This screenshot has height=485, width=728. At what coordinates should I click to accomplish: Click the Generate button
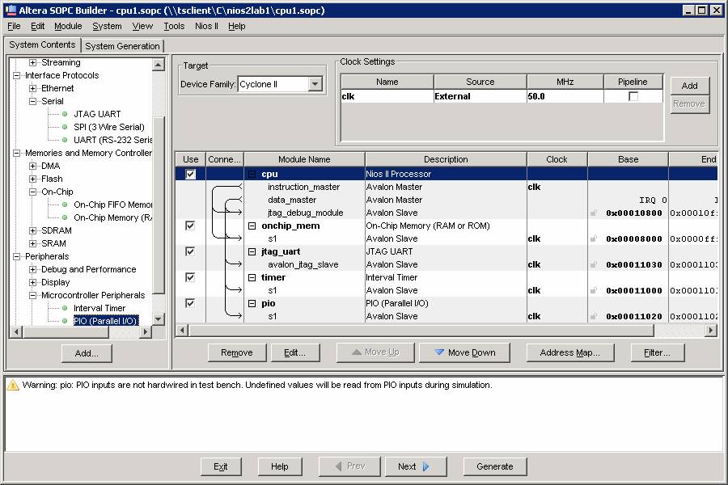(494, 466)
